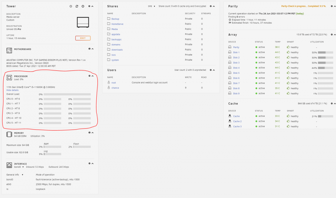The height and width of the screenshot is (198, 336).
Task: Click Cache 3 SMART healthy thumbs-up icon
Action: (288, 126)
